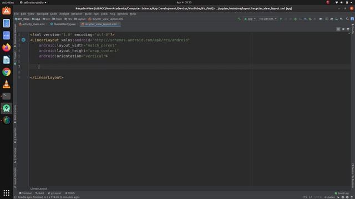The image size is (355, 199).
Task: Open Build Variants side panel
Action: (15, 114)
